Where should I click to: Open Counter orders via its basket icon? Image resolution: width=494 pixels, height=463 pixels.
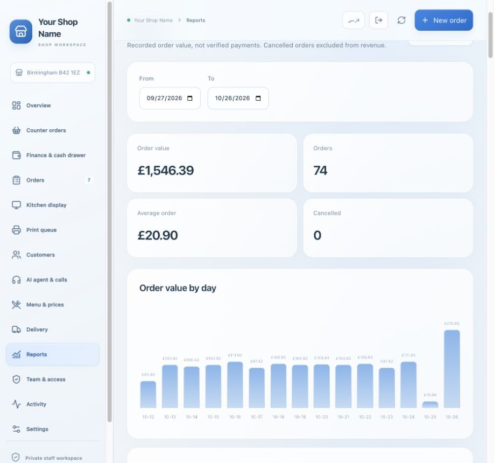click(16, 130)
